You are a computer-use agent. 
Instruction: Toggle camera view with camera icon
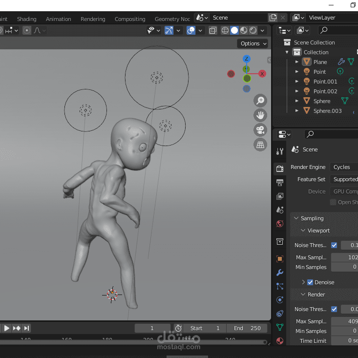coord(260,130)
